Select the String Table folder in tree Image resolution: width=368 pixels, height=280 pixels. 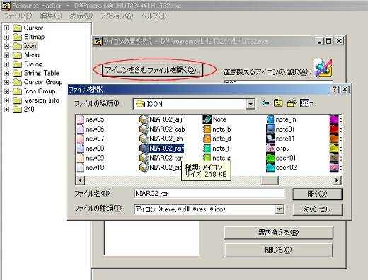coord(36,73)
